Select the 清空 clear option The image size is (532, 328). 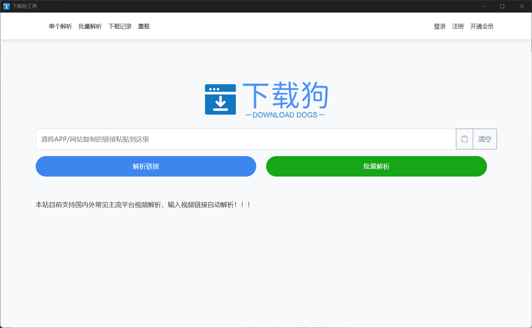click(x=484, y=139)
